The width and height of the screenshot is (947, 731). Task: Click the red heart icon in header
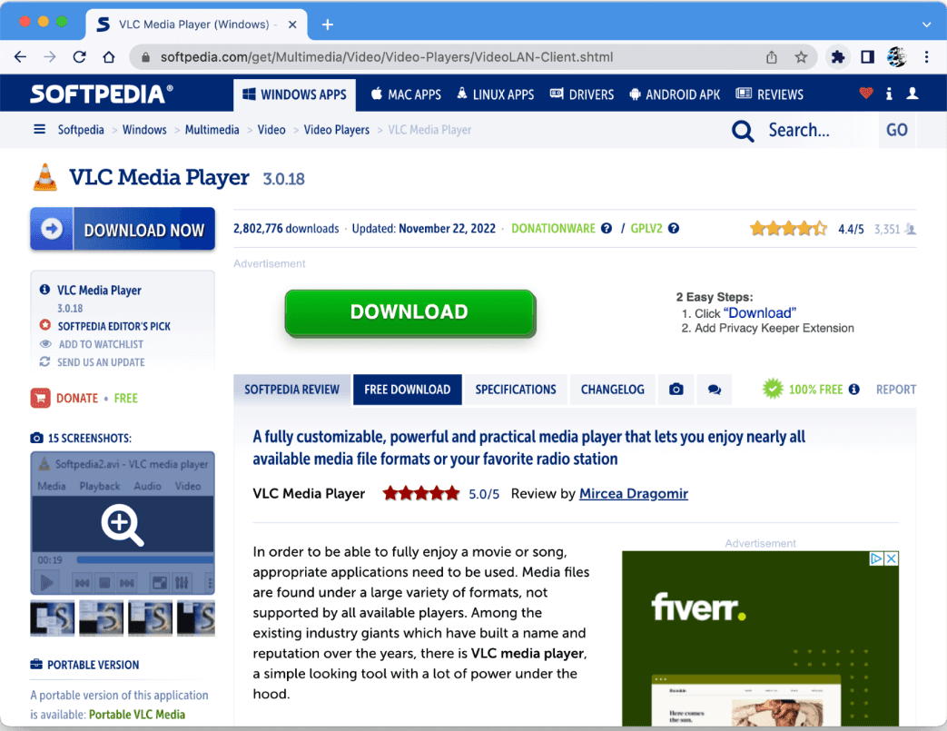click(866, 93)
